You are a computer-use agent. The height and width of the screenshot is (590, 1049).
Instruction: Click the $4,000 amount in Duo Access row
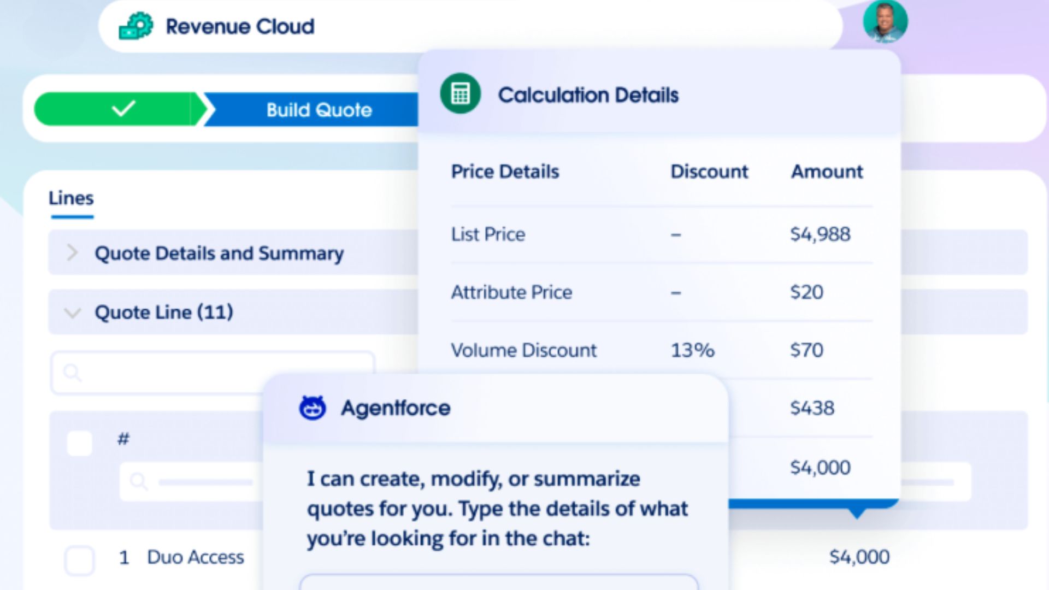click(859, 557)
